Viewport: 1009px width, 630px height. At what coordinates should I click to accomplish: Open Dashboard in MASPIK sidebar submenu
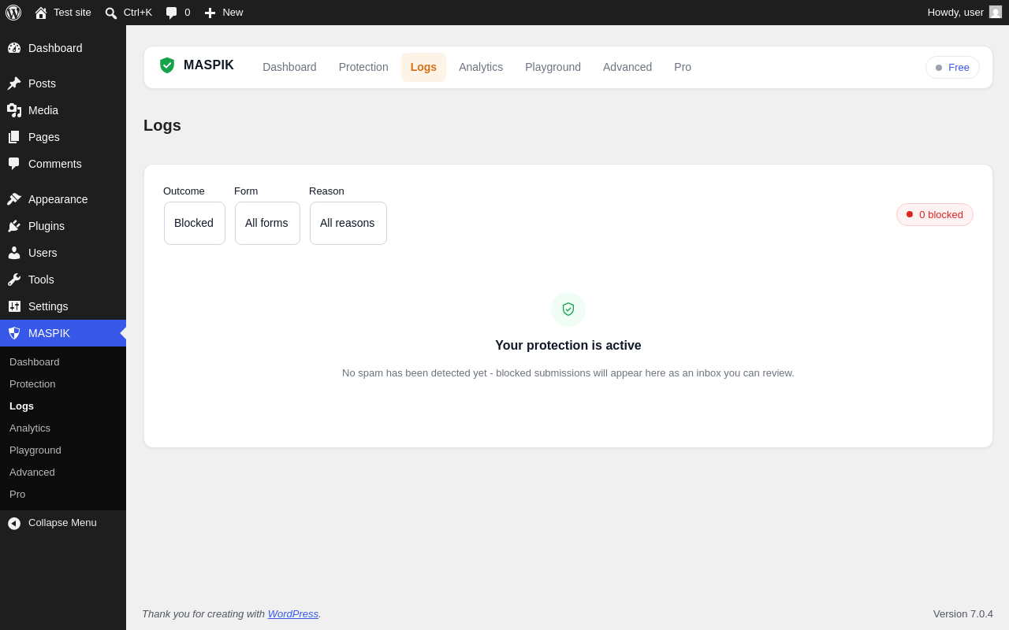tap(63, 362)
